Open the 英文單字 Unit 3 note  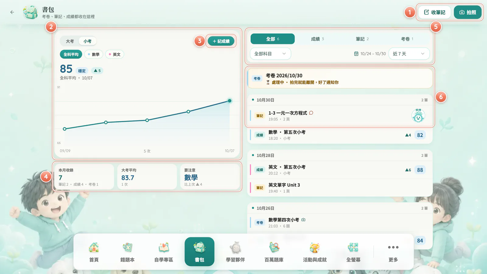340,188
